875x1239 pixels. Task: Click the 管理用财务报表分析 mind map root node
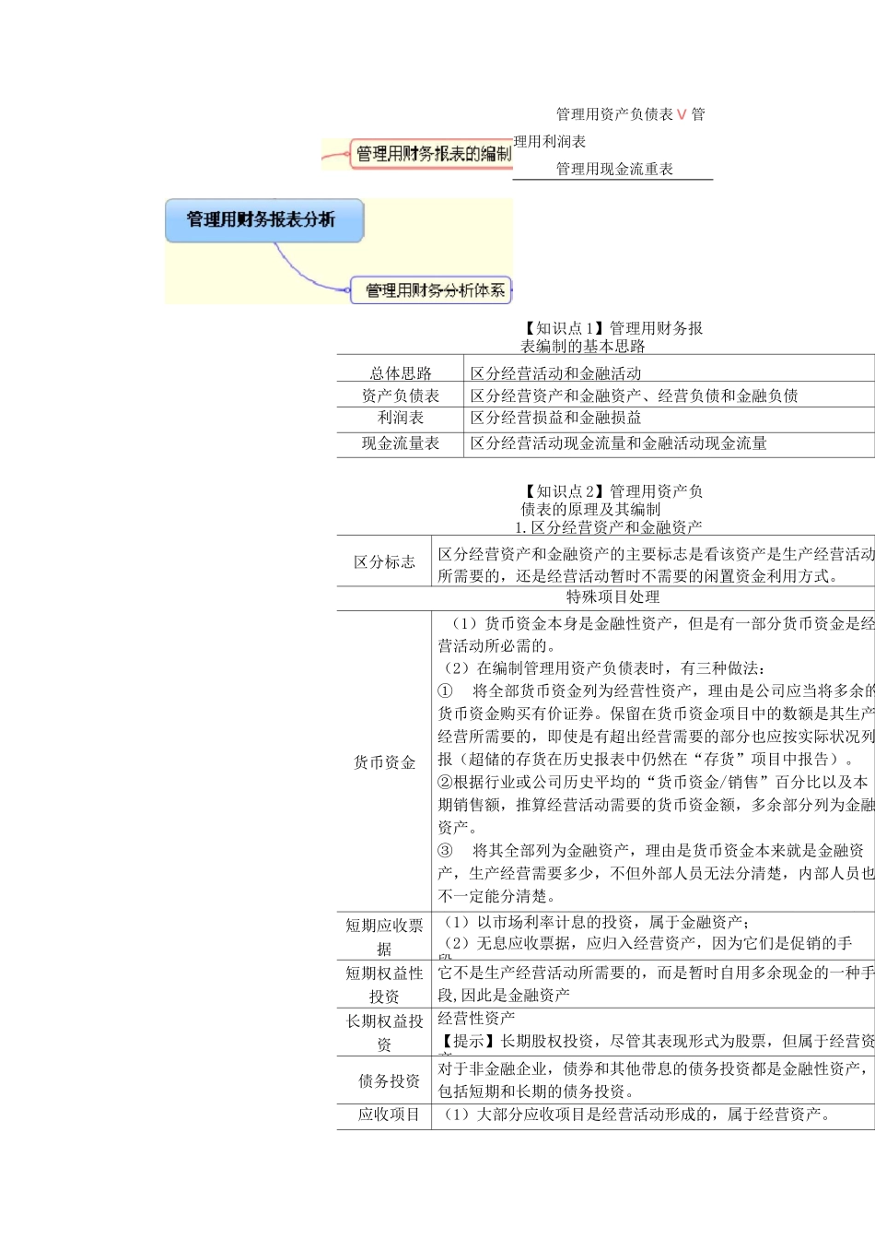264,220
